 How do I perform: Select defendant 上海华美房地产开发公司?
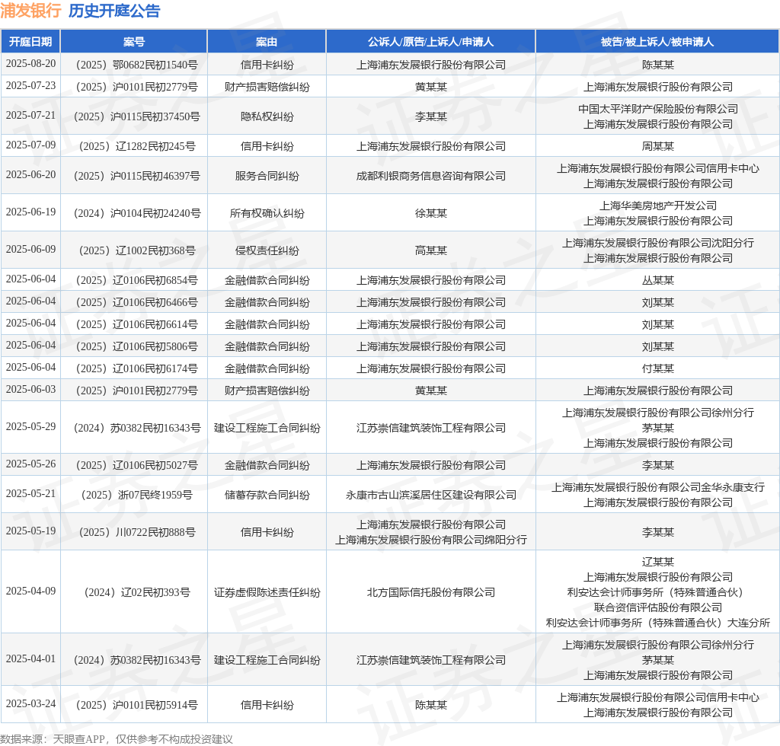pyautogui.click(x=657, y=206)
